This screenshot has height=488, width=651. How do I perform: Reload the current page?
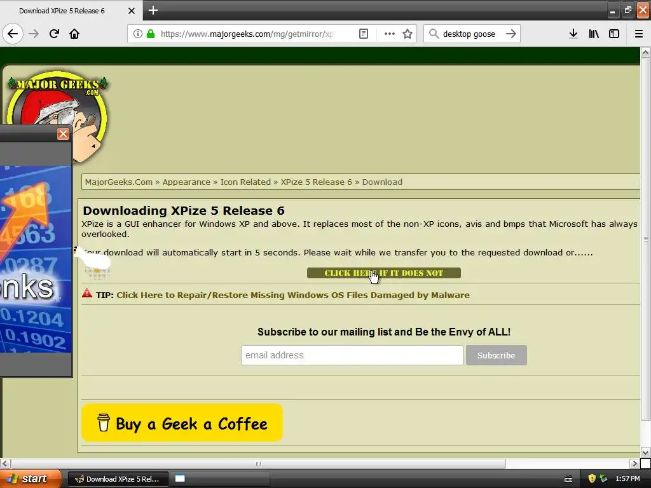click(x=54, y=34)
